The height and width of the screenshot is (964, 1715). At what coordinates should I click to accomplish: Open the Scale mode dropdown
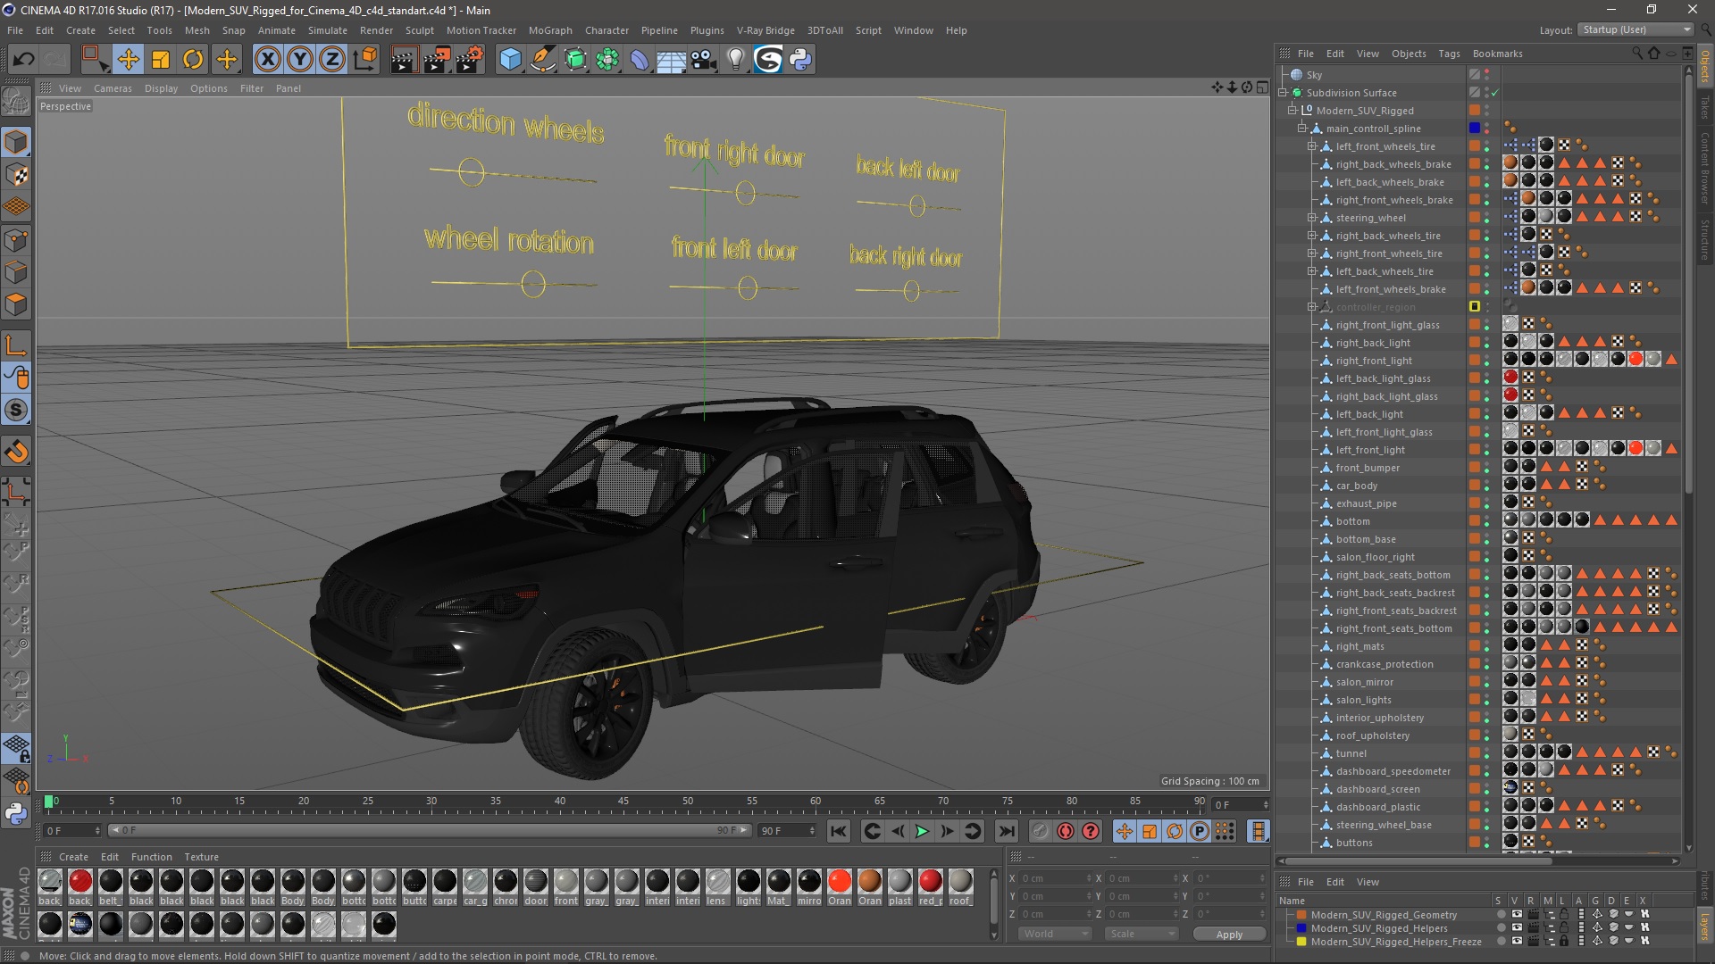1142,934
